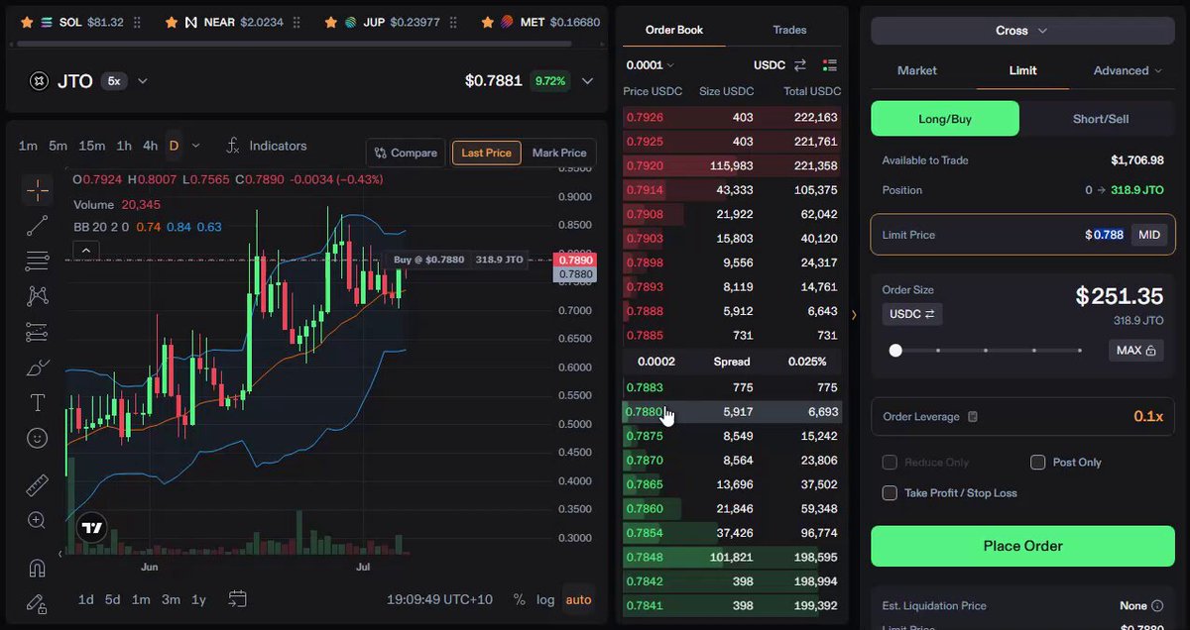Click the Order Leverage calculator icon

[x=973, y=417]
